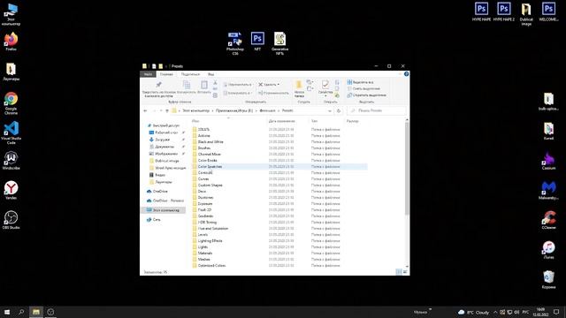The width and height of the screenshot is (566, 318).
Task: Open the File ribbon tab
Action: (x=148, y=74)
